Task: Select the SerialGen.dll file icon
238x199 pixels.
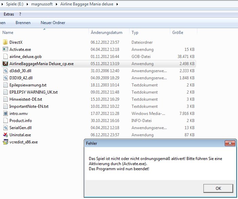Action: [5, 128]
